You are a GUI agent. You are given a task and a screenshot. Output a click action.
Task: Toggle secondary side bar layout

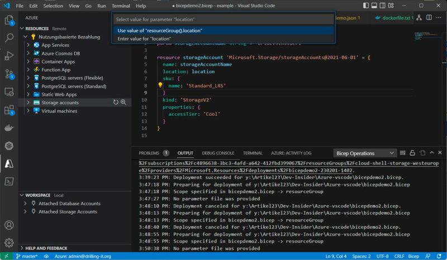(x=382, y=6)
